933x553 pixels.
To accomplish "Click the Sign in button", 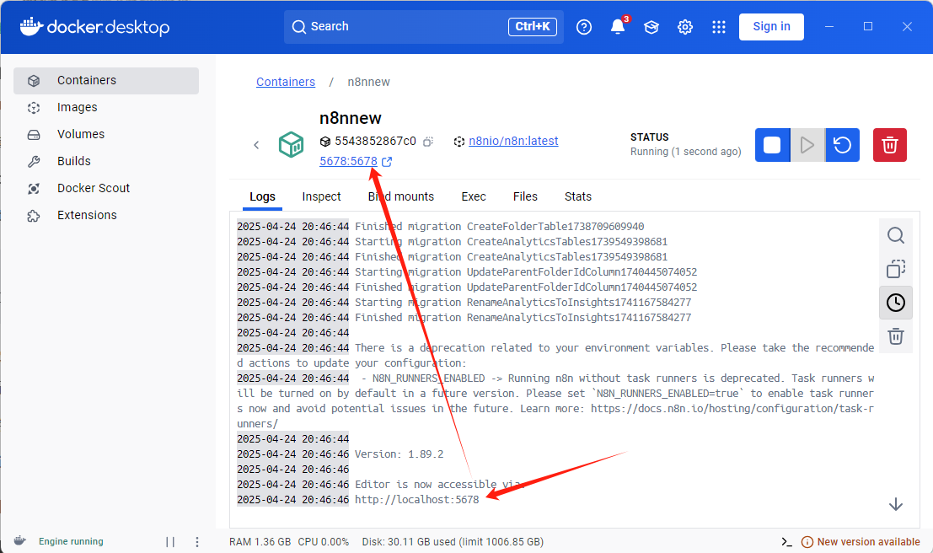I will (x=771, y=27).
